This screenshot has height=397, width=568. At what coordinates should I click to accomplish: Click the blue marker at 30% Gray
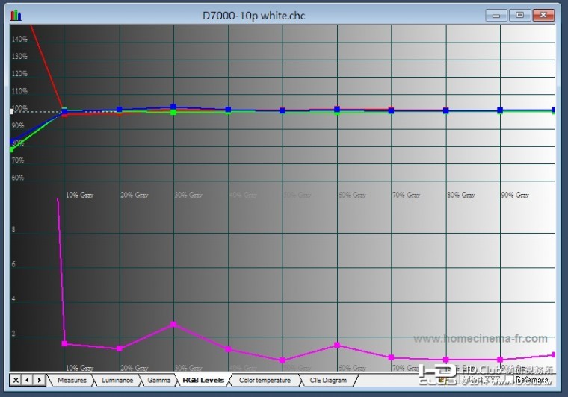[x=173, y=107]
